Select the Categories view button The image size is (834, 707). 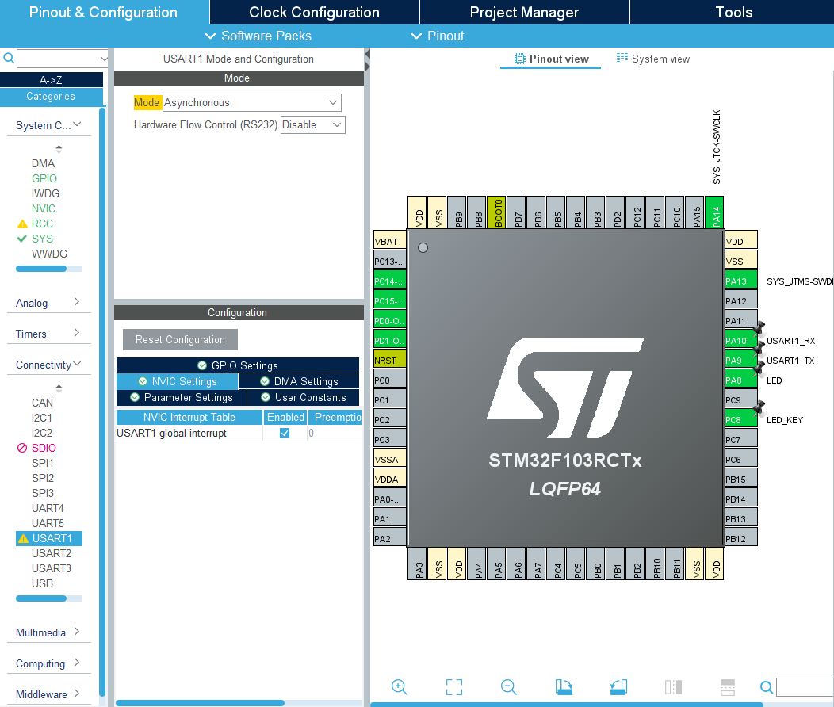tap(51, 96)
